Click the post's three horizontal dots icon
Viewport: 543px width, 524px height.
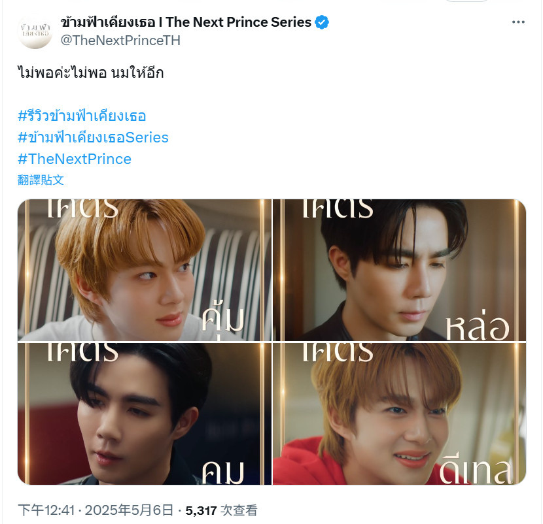(518, 22)
